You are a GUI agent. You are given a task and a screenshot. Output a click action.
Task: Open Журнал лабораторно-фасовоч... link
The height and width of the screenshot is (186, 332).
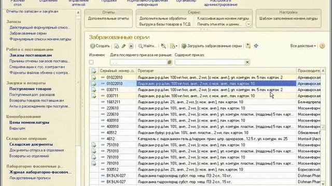pos(40,172)
